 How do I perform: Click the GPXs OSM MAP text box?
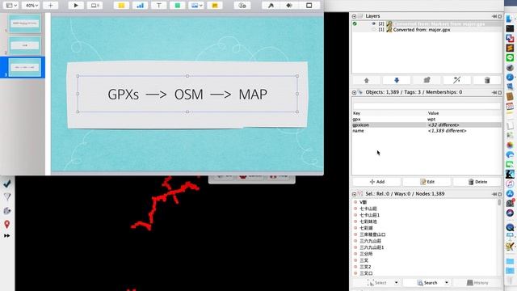[x=187, y=95]
